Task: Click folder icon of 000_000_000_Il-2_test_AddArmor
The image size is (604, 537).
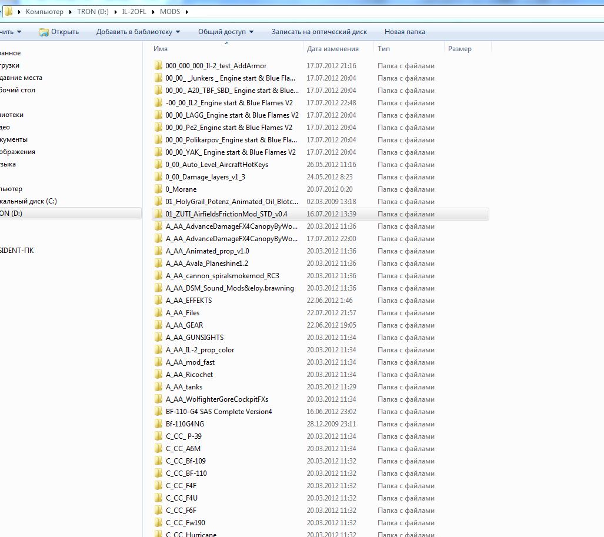Action: (158, 65)
